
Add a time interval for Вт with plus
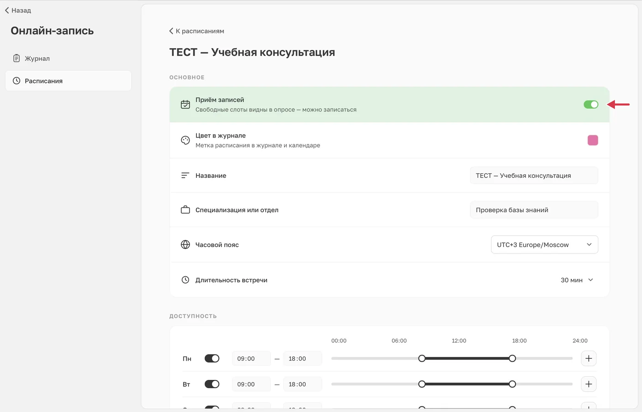(589, 384)
